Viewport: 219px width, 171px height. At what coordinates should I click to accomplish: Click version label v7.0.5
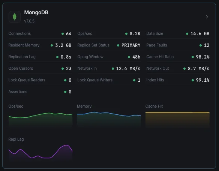29,21
